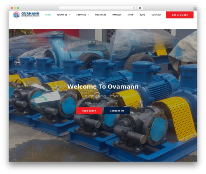Click the red close window dot
The width and height of the screenshot is (206, 174).
coord(12,8)
